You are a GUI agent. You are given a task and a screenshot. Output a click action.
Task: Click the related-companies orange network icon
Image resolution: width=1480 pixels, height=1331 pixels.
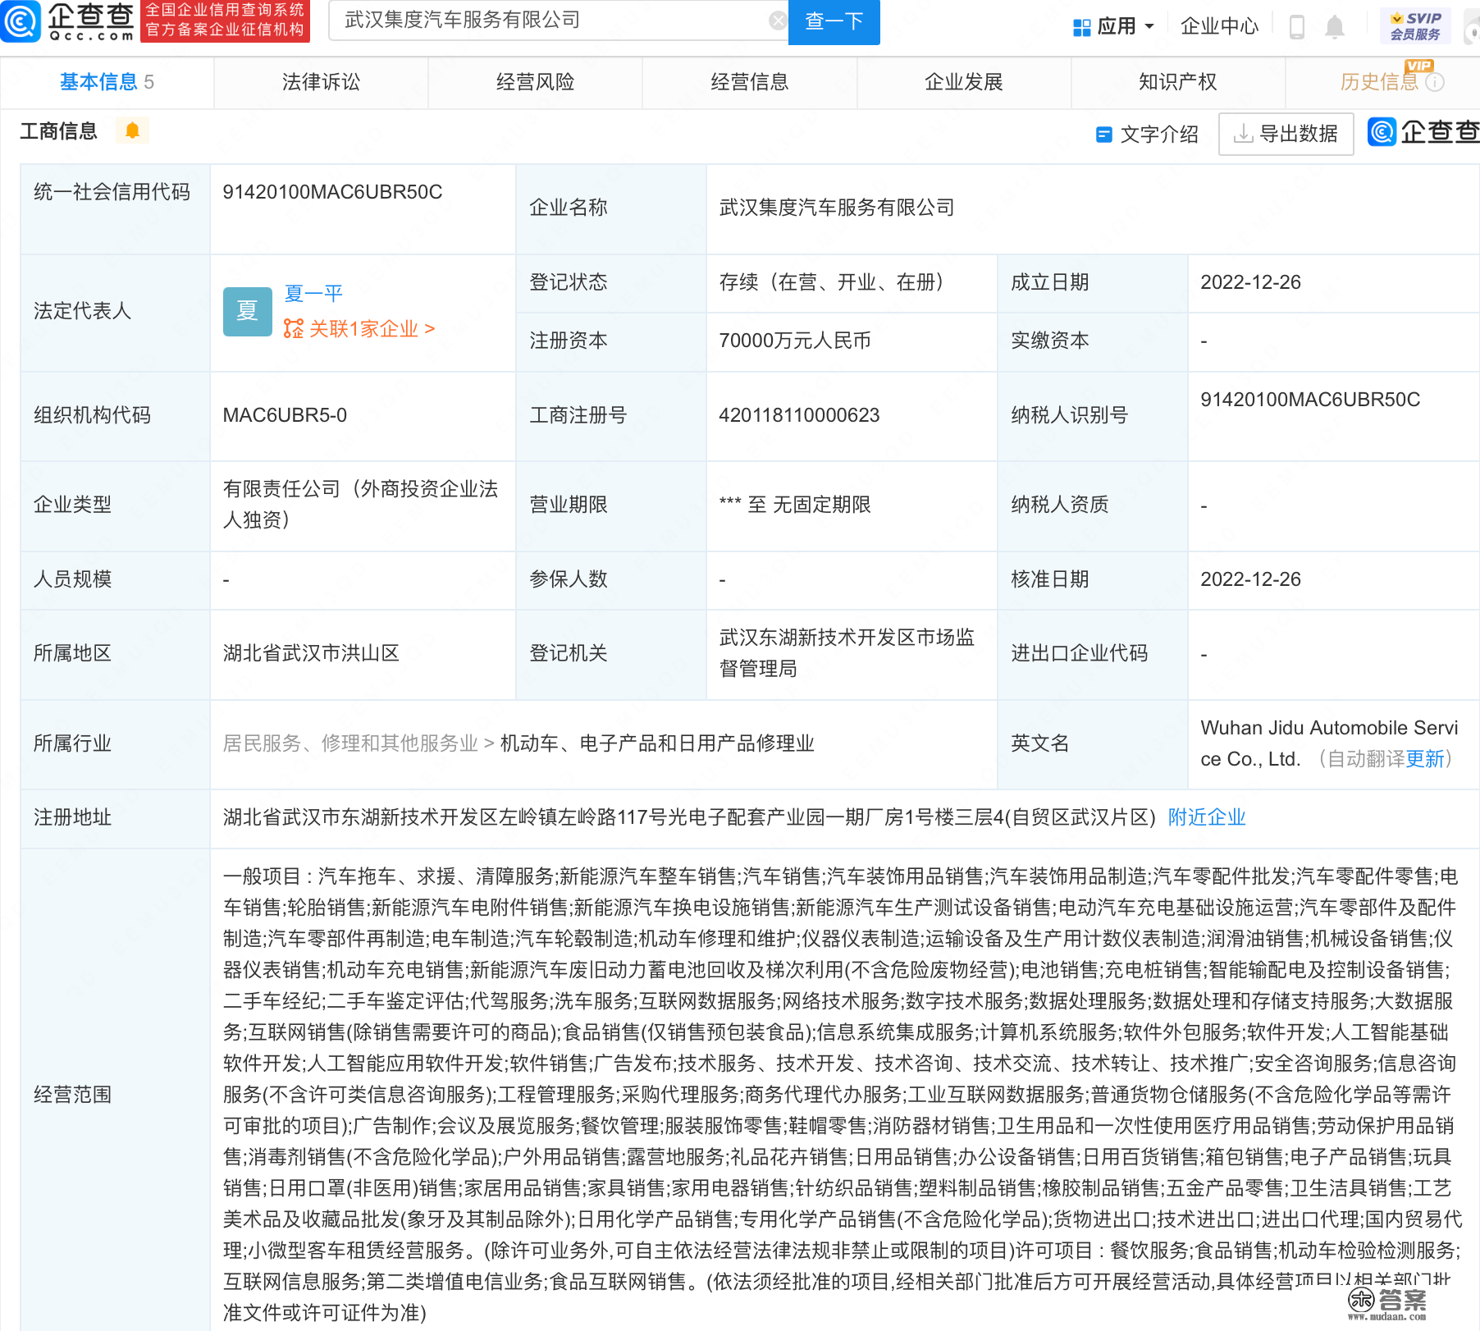tap(293, 329)
